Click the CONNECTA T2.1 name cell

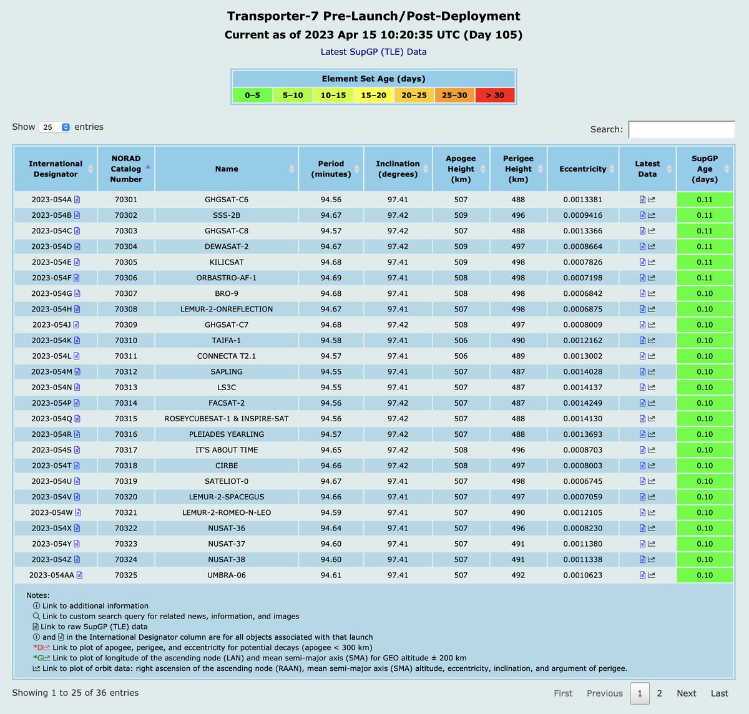227,356
